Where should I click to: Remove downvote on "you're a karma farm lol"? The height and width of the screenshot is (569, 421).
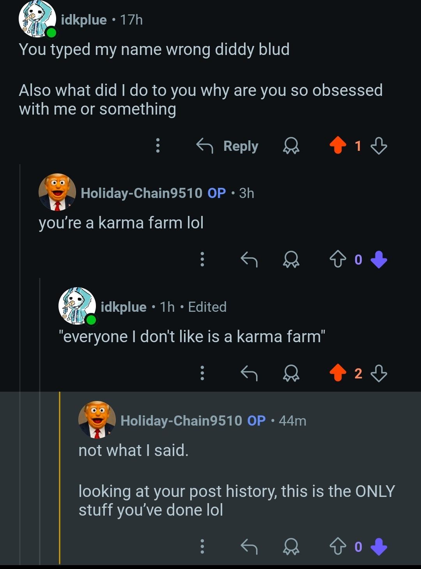379,259
